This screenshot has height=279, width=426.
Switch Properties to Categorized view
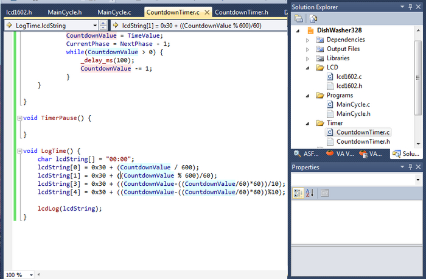[x=298, y=193]
